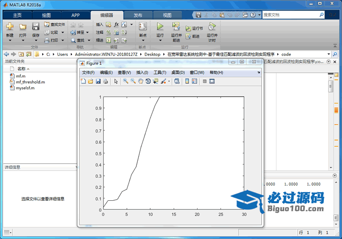Toggle Insert Legend in Figure toolbar
Viewport: 342px width, 239px height.
[x=194, y=81]
